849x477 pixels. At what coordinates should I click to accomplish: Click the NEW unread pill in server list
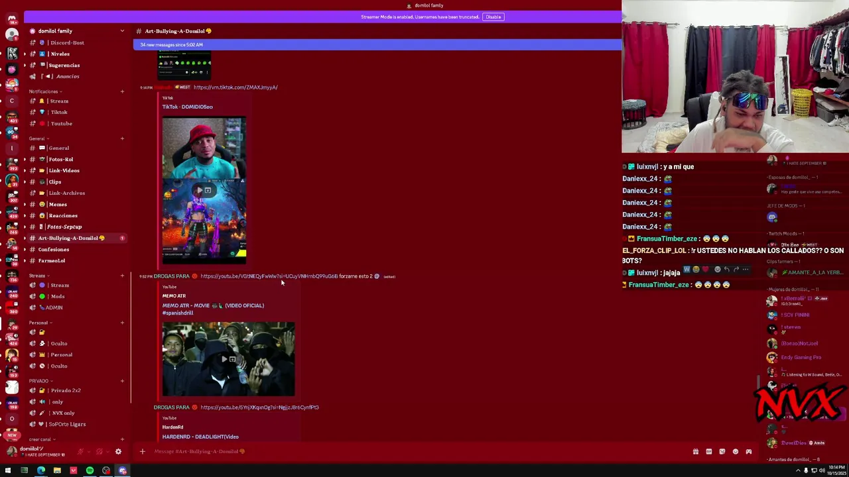(11, 436)
